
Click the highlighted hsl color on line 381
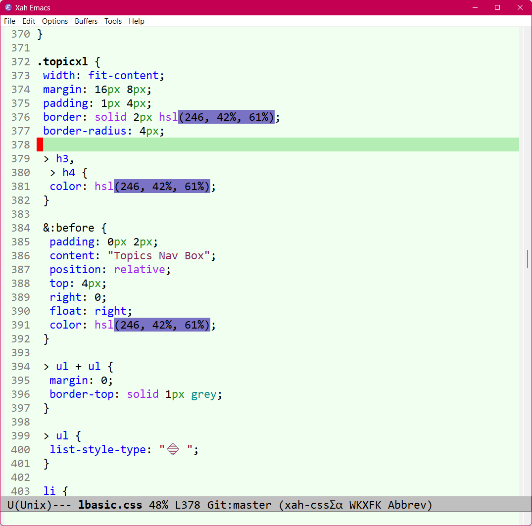pos(162,187)
